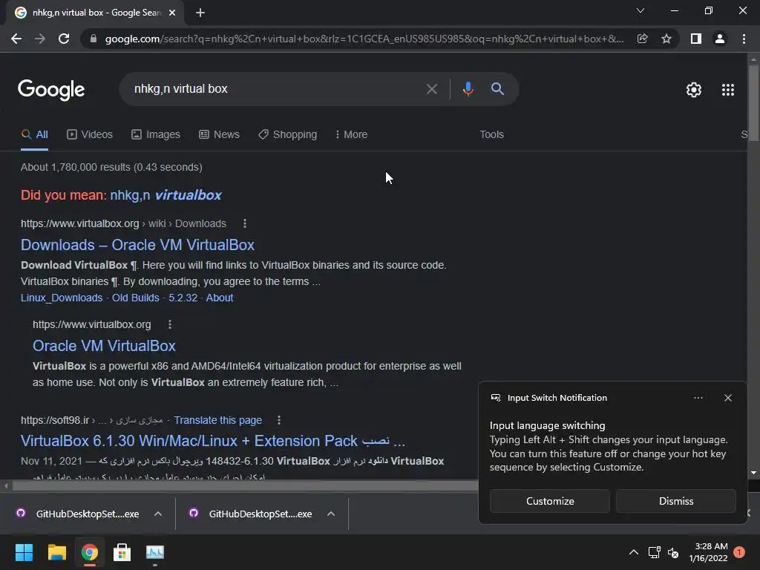Submit search with magnifier icon
The image size is (760, 570).
point(497,89)
